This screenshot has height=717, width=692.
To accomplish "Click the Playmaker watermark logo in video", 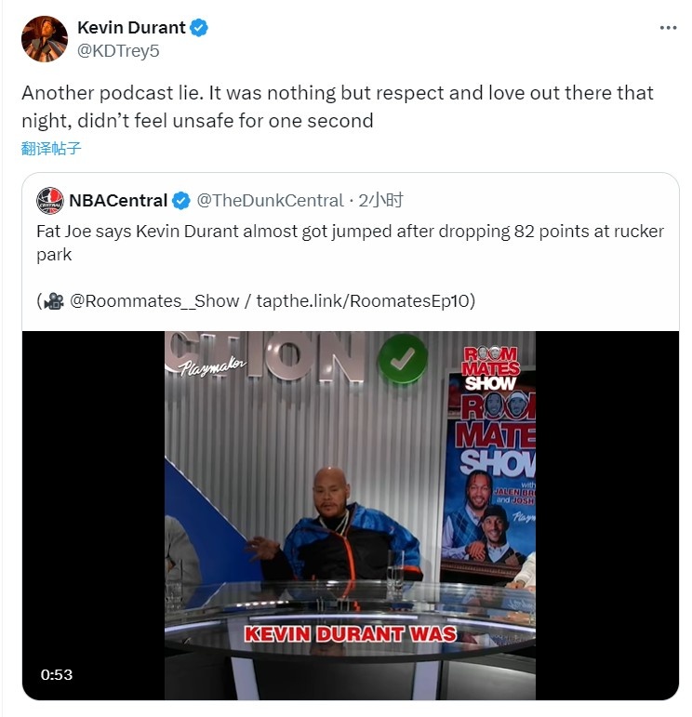I will click(212, 366).
